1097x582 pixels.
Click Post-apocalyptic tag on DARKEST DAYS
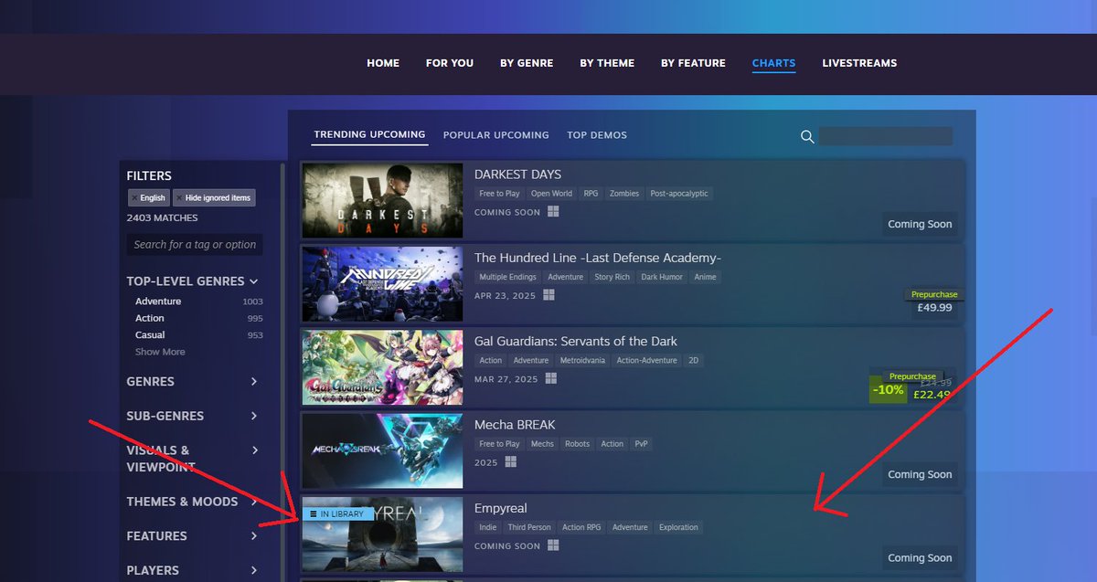click(679, 194)
